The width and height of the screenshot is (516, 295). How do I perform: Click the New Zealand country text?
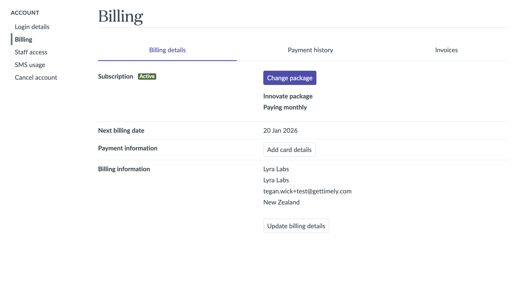[281, 202]
